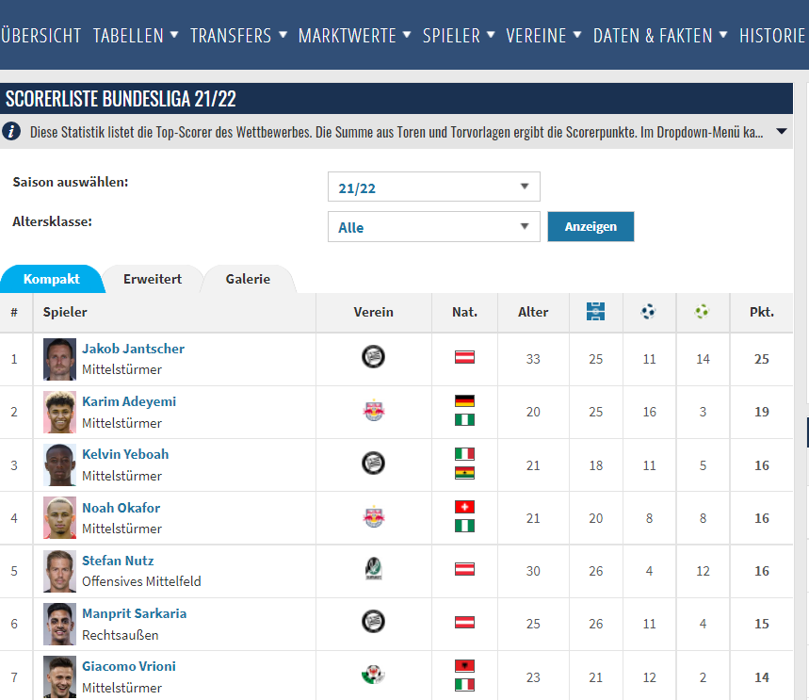Open the season 21/22 dropdown
The width and height of the screenshot is (809, 700).
tap(433, 187)
